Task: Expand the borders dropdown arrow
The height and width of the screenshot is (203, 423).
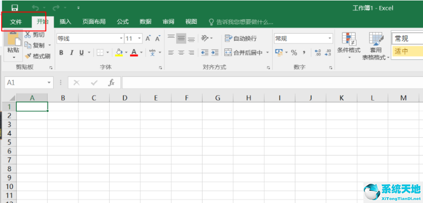Action: [x=108, y=52]
